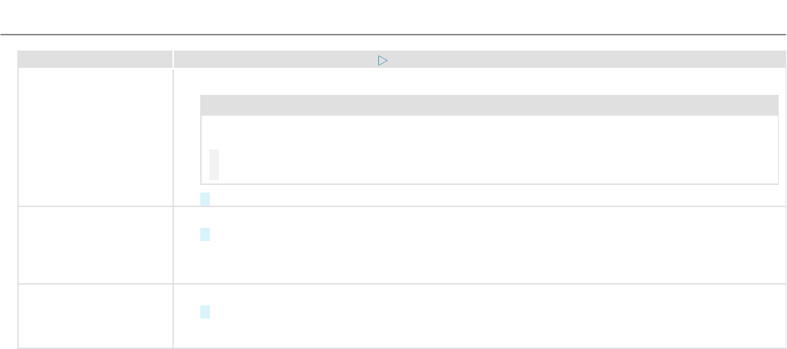Screen dimensions: 787x349
Task: Select the middle row's empty left cell
Action: point(95,244)
